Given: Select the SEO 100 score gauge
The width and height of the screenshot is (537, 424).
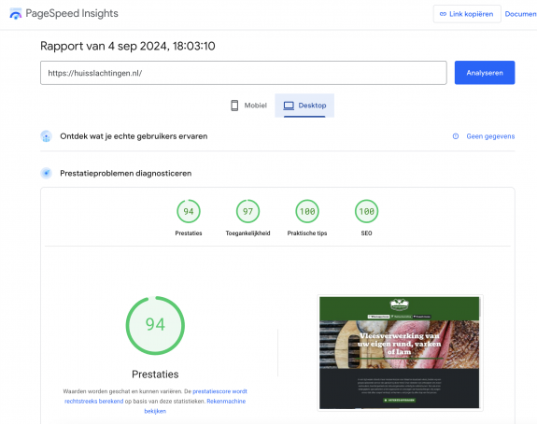Looking at the screenshot, I should 366,211.
